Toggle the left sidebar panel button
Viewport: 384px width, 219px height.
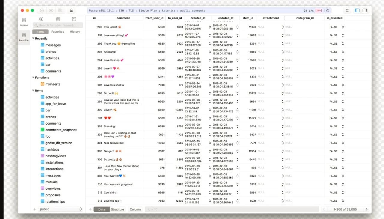coord(357,10)
